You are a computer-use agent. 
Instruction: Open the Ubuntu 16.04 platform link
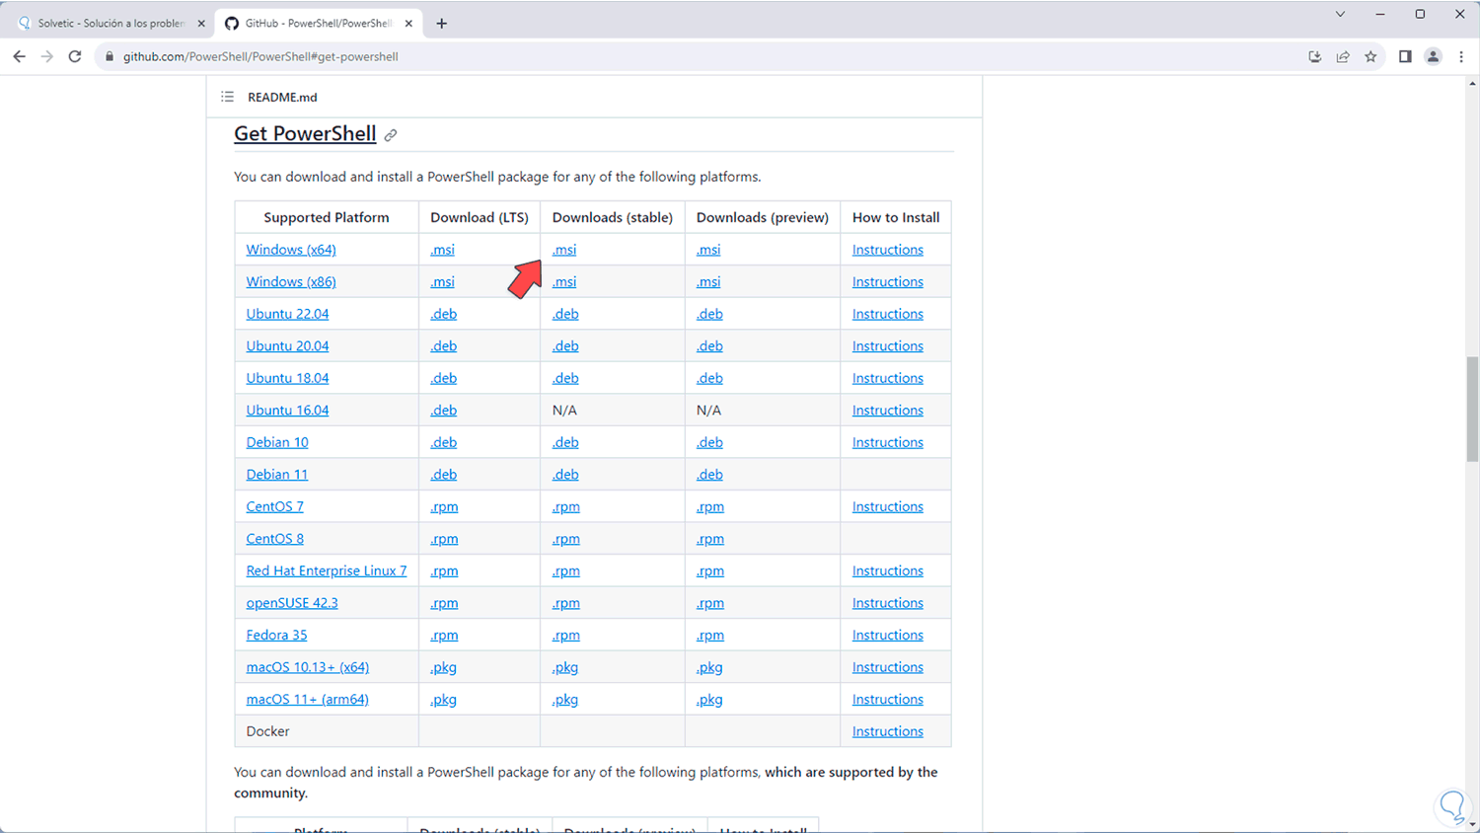coord(287,411)
